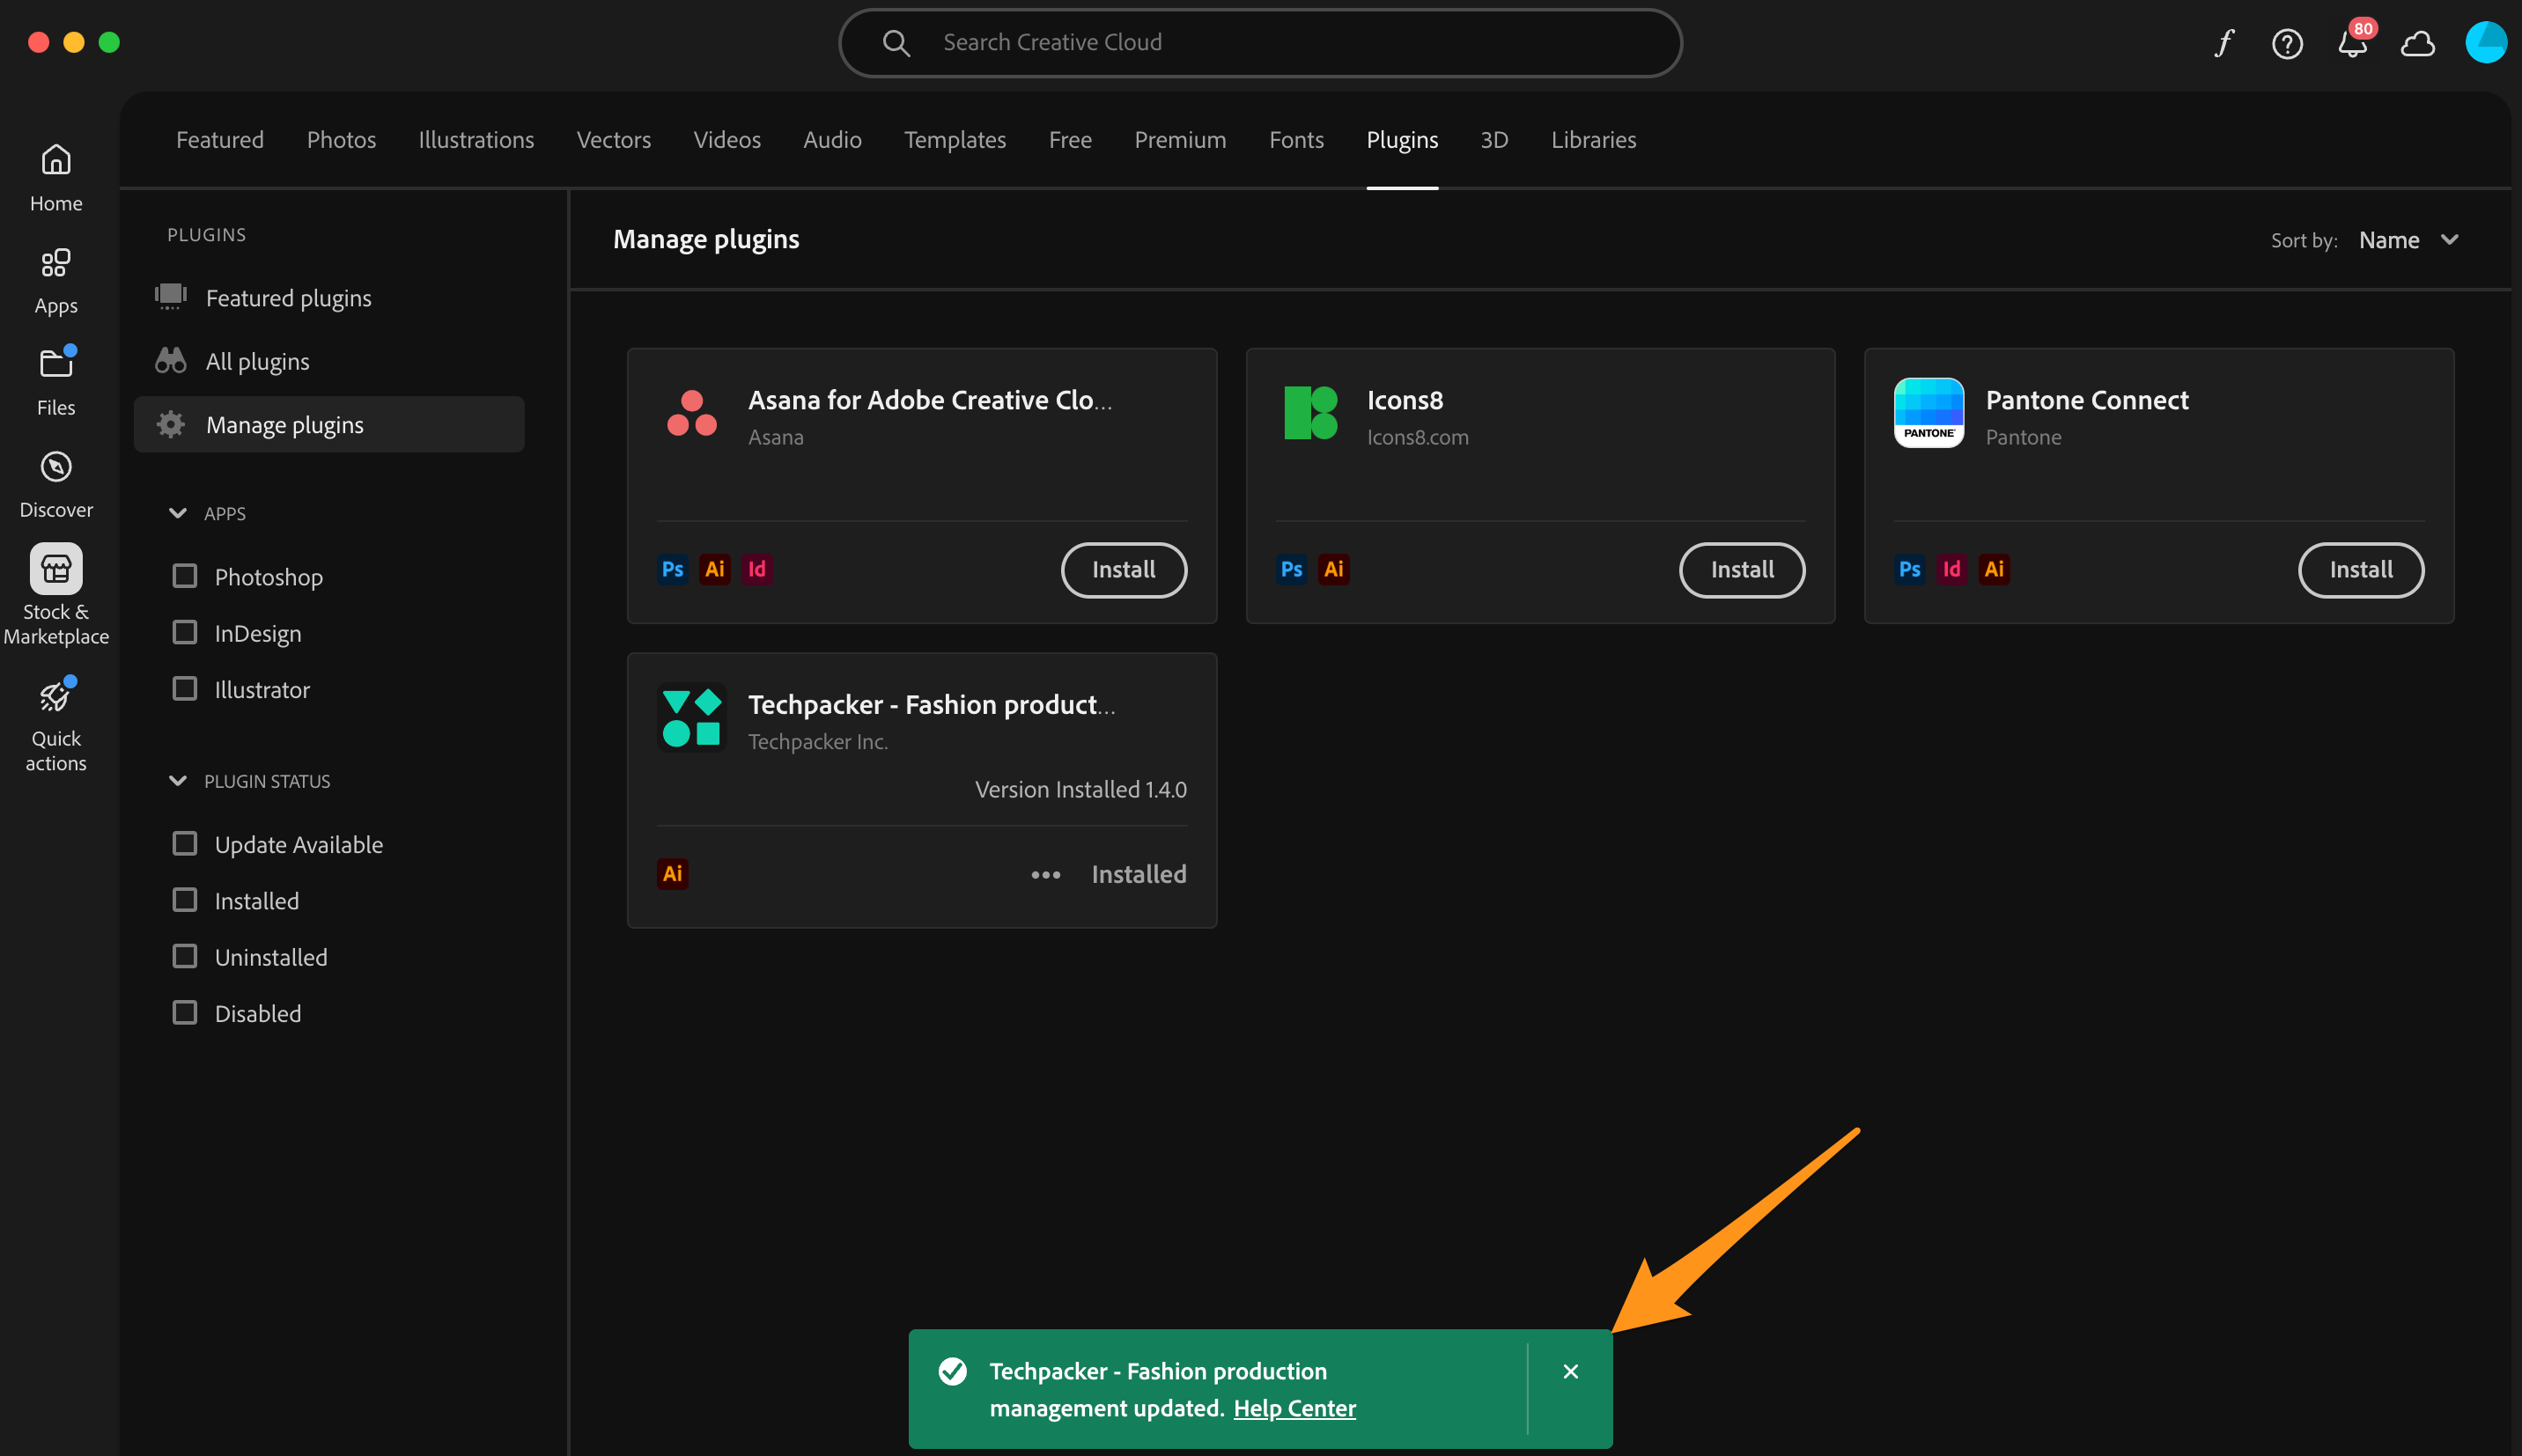
Task: Switch to the Templates tab
Action: coord(954,140)
